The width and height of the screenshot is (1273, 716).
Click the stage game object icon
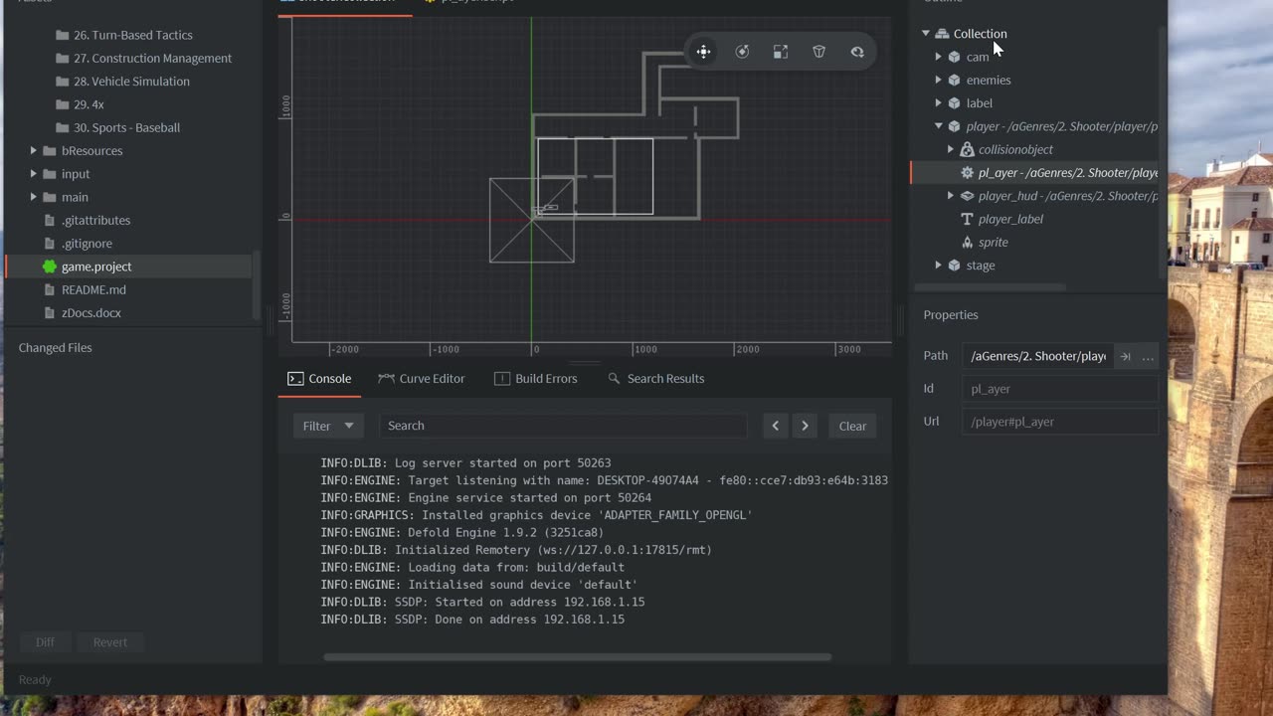(x=954, y=266)
